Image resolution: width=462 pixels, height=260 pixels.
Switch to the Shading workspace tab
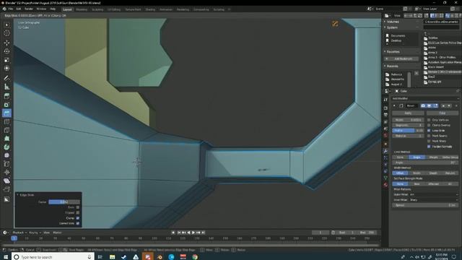[150, 9]
